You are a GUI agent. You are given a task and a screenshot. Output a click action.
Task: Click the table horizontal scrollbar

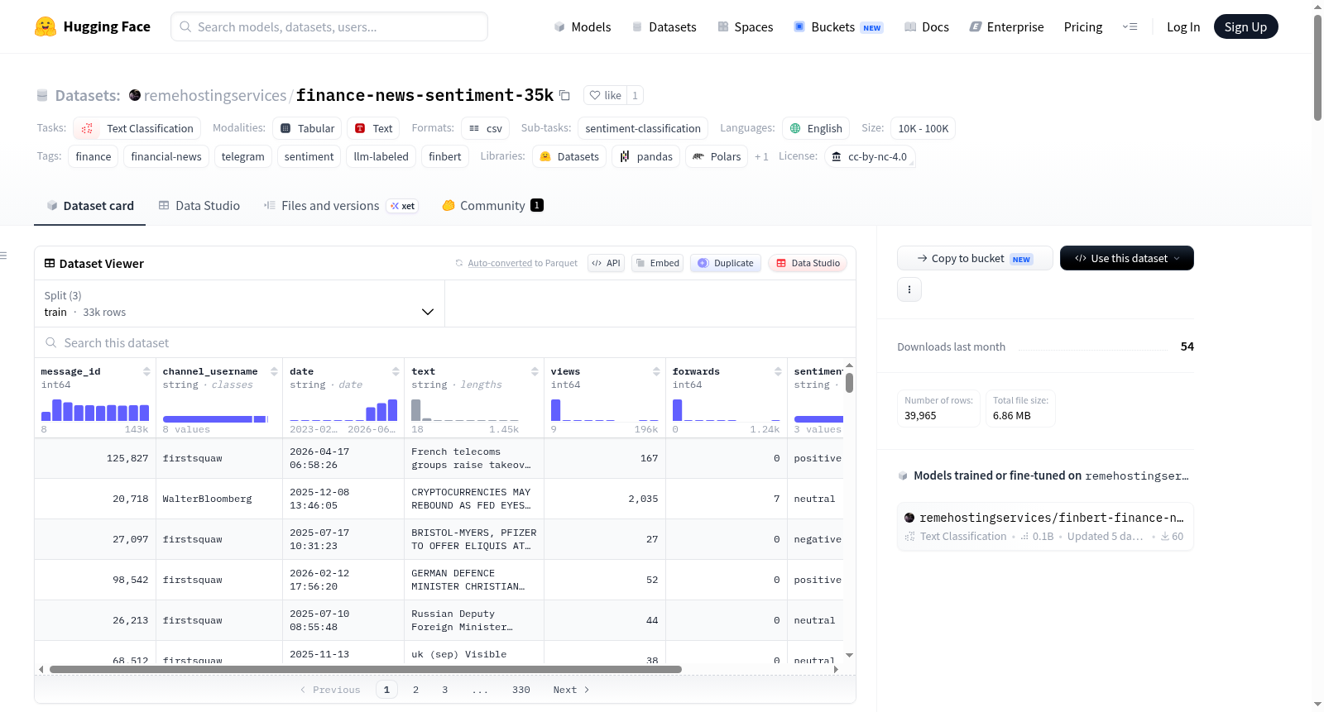pos(366,669)
